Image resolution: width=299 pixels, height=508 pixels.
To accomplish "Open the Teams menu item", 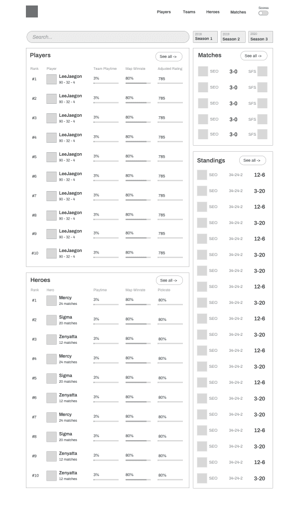I will point(189,12).
